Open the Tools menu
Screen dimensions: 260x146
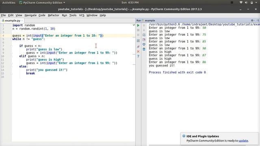point(73,15)
